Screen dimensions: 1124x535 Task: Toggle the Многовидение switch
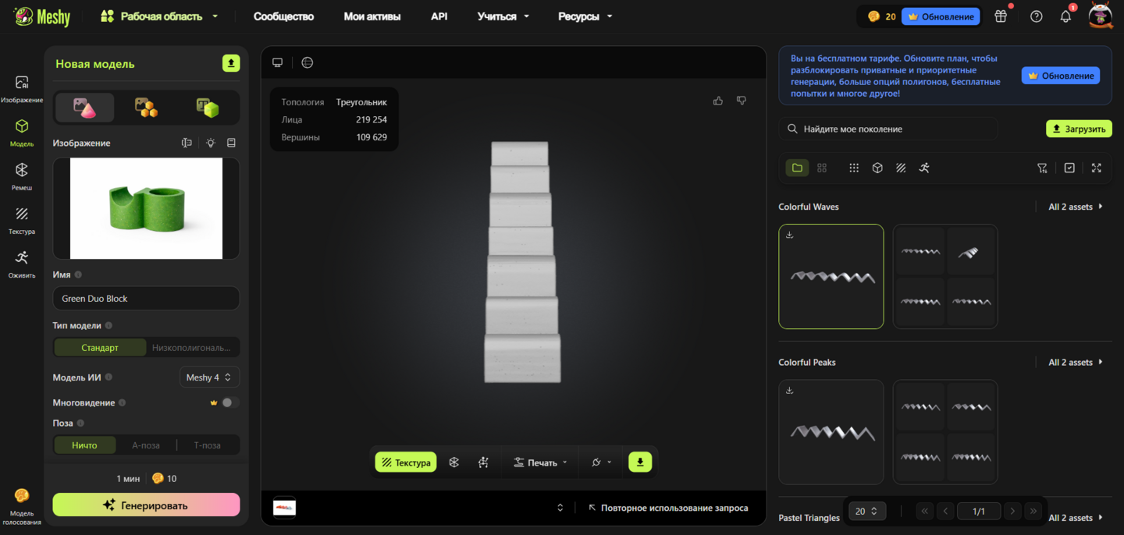(x=229, y=402)
